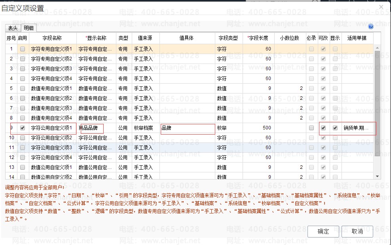Uncheck 可改 checkbox in row 9

coord(323,128)
